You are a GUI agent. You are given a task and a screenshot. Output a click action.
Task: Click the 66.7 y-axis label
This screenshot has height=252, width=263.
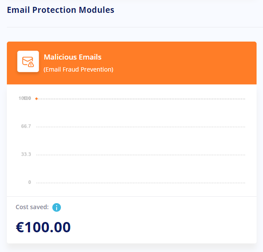point(26,126)
